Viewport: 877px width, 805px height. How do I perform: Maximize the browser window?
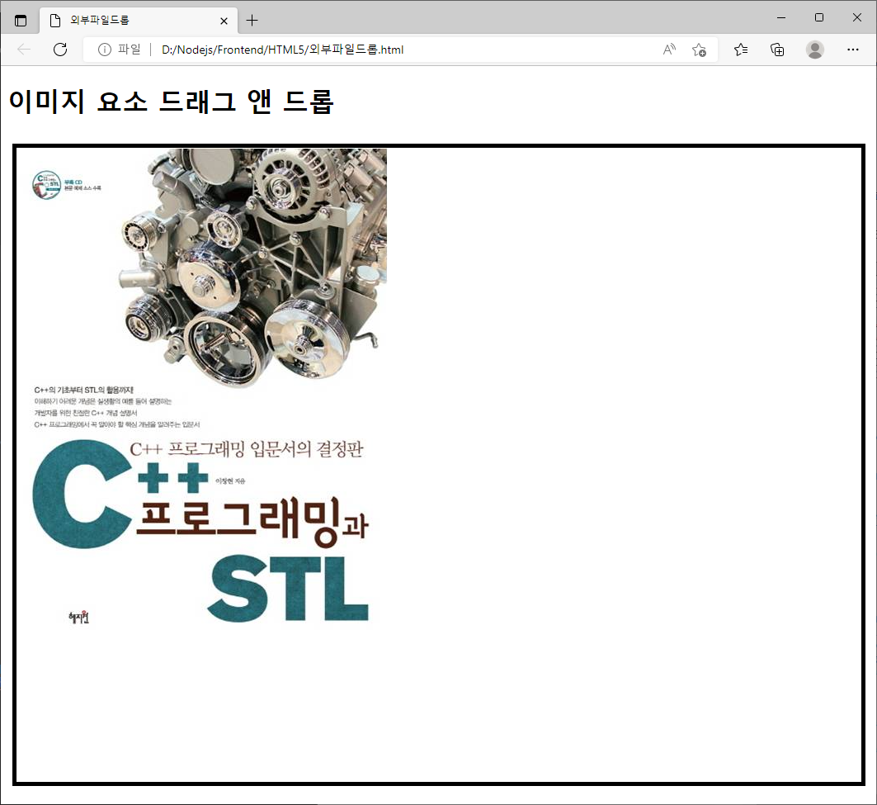(x=818, y=18)
